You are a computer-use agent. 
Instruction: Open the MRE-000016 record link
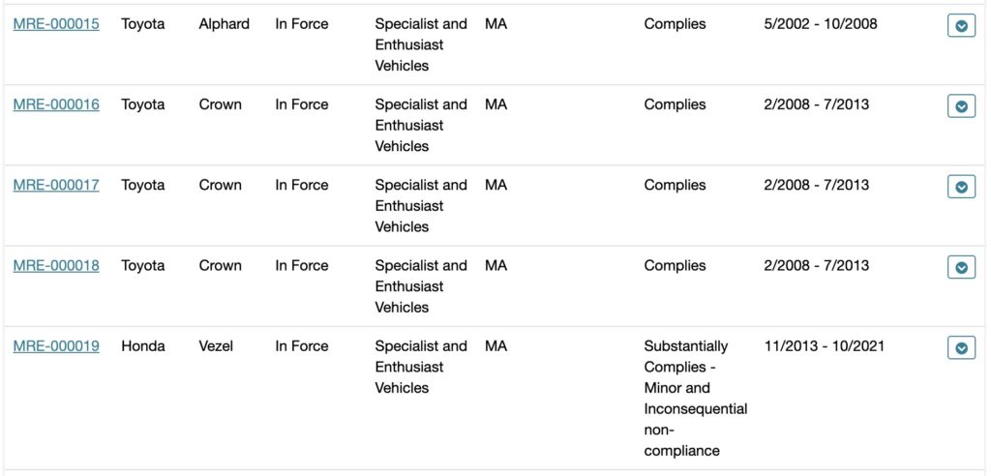pos(56,104)
